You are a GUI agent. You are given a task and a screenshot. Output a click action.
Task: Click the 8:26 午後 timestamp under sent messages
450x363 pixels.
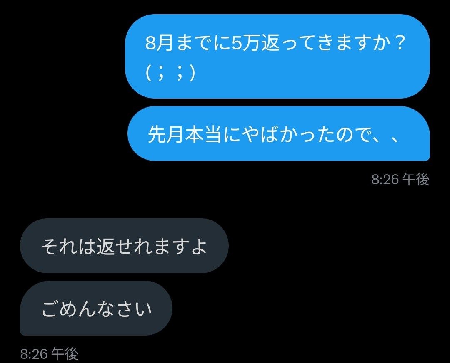400,179
